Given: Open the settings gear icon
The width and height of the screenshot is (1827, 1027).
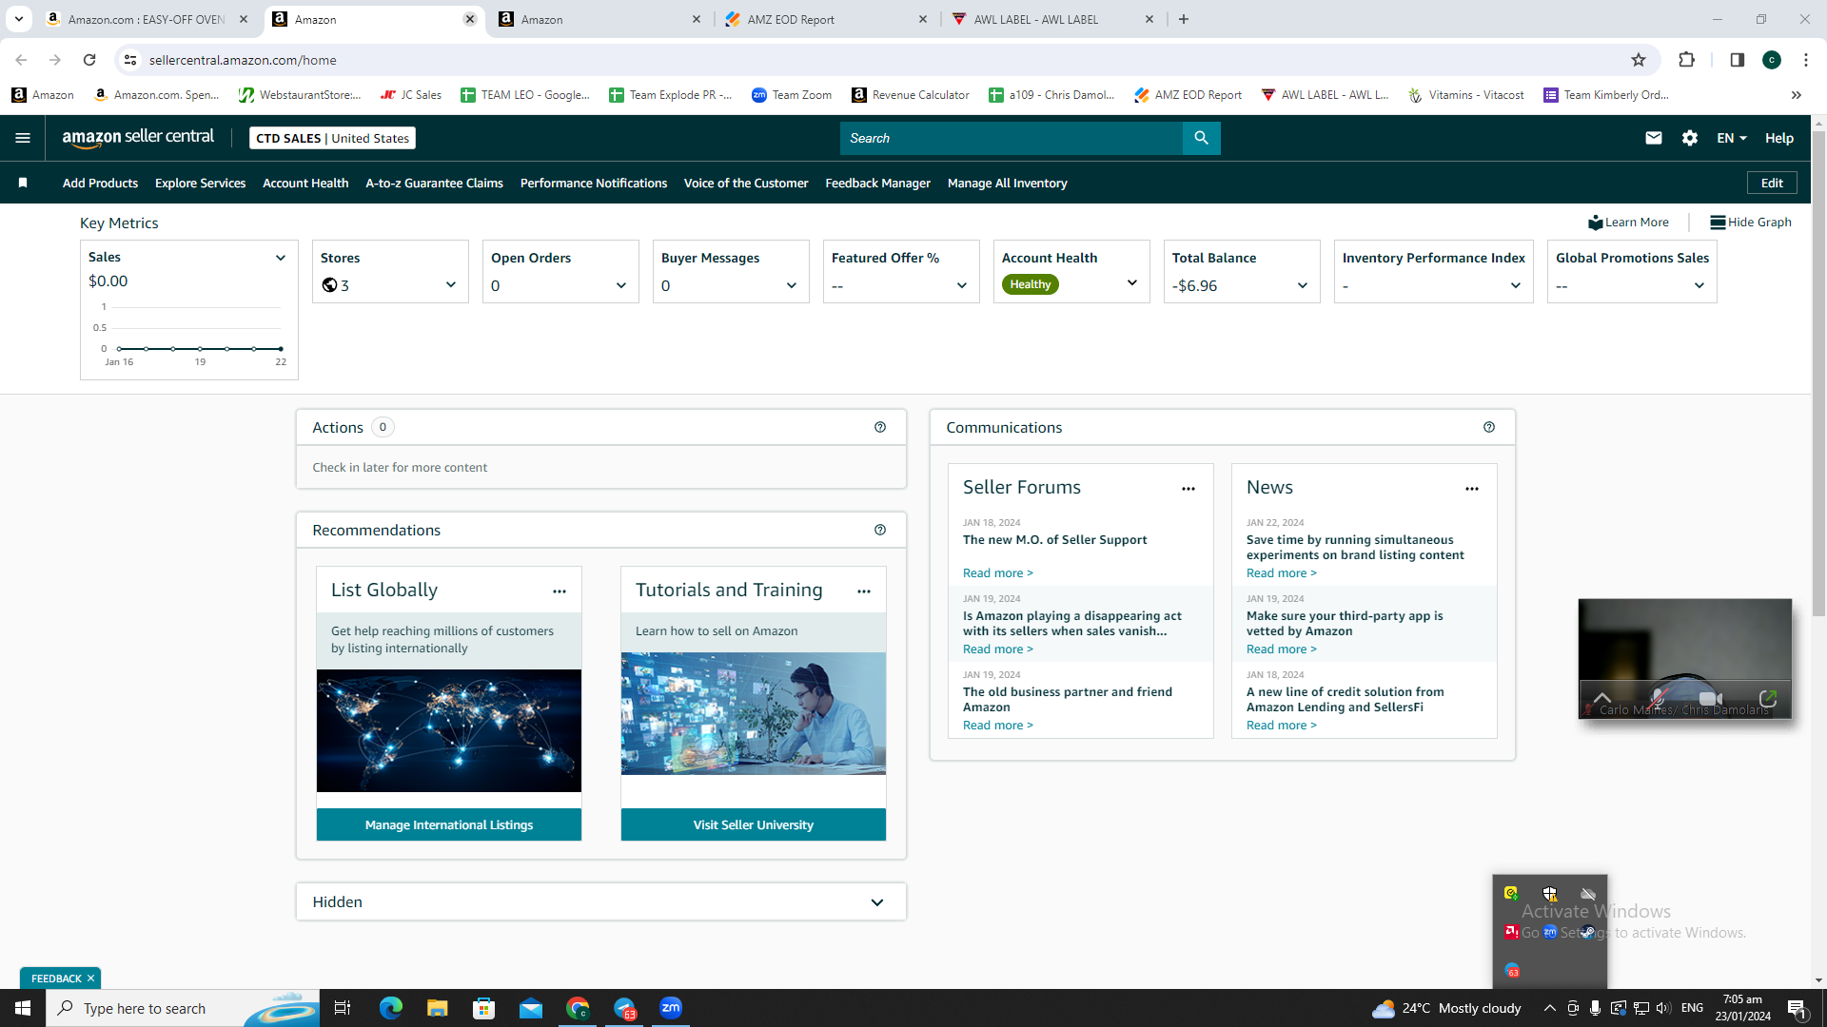Looking at the screenshot, I should [1690, 138].
